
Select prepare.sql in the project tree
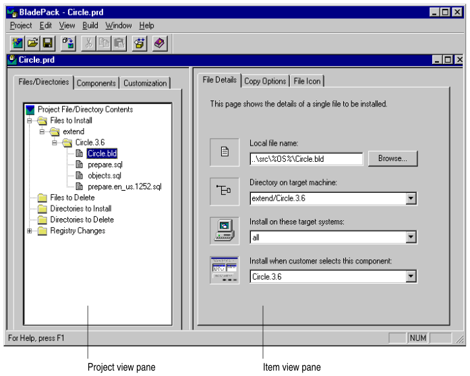point(105,165)
